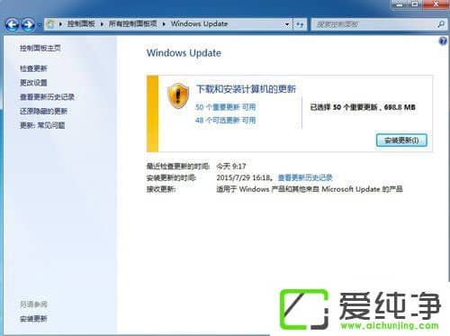Open the 48 个可选更新 可用 link
This screenshot has width=450, height=336.
tap(226, 121)
